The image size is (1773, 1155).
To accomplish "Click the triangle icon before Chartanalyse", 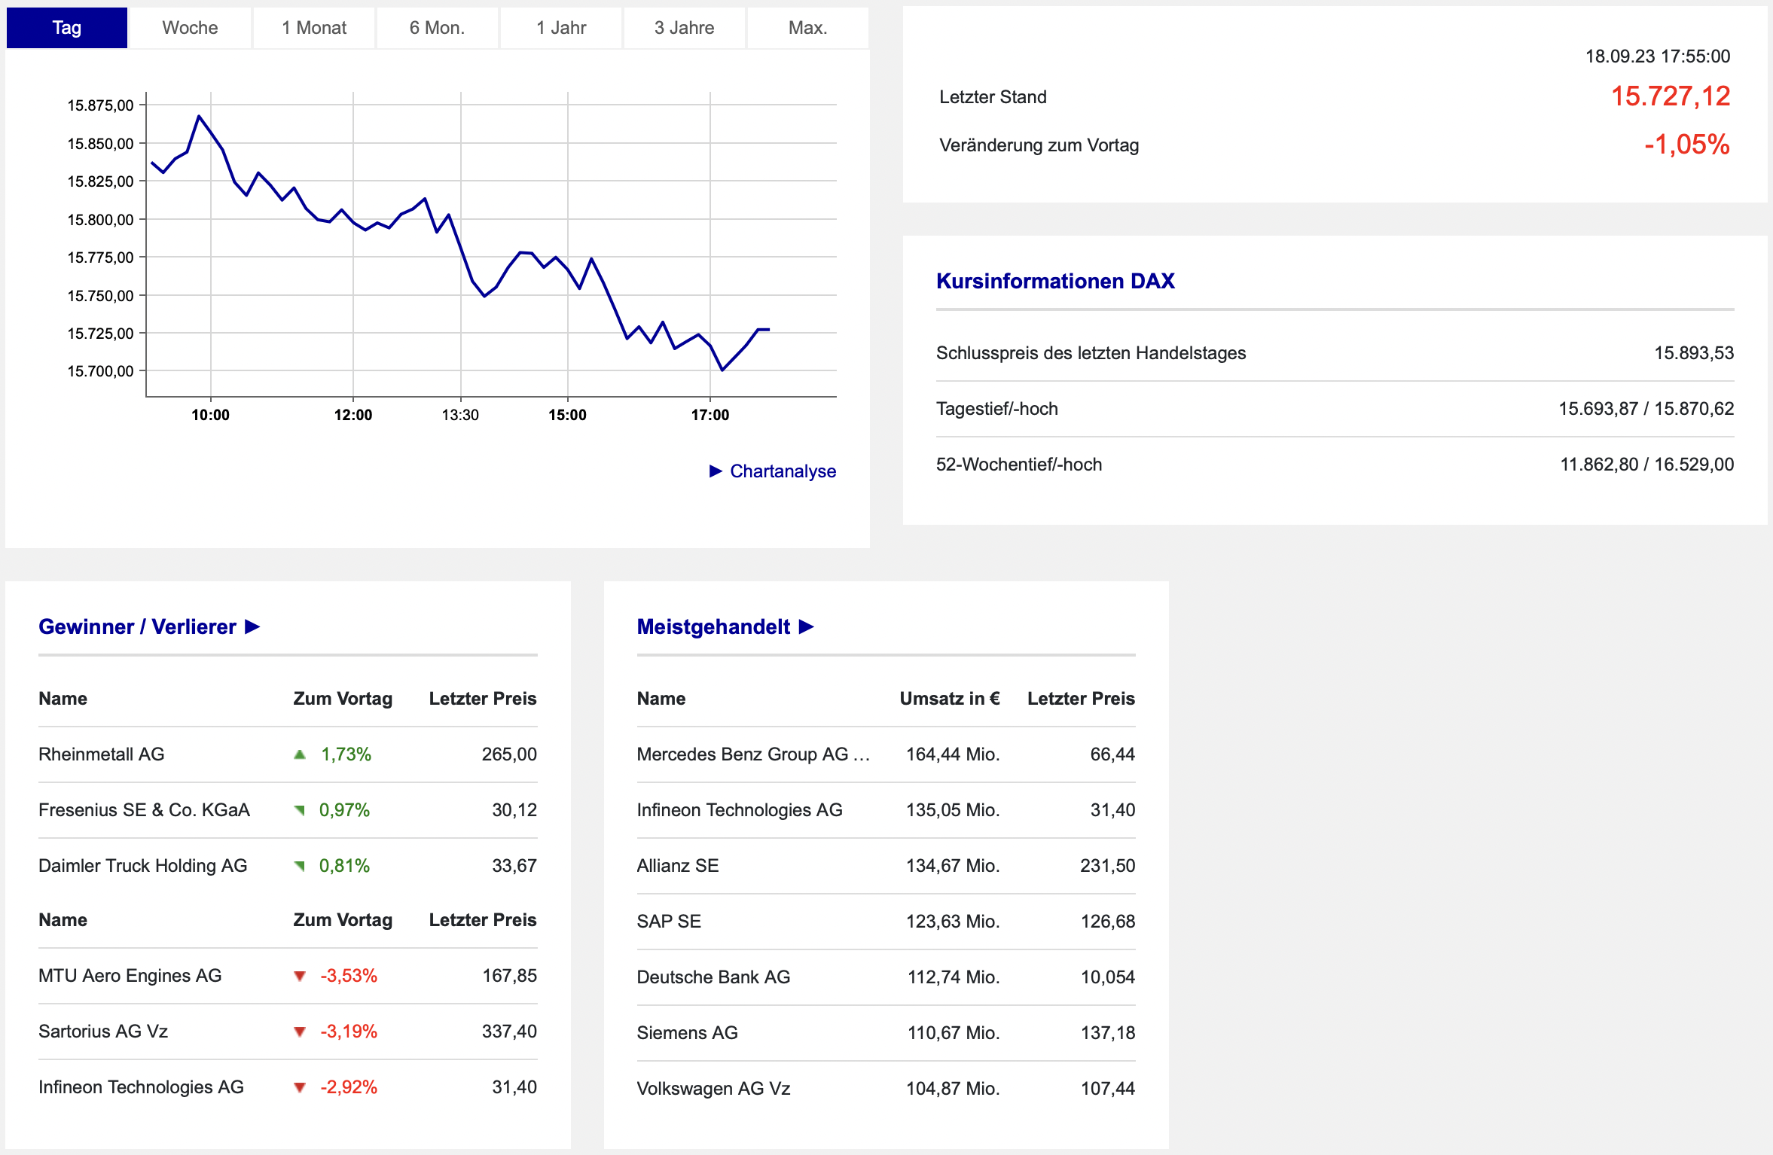I will pyautogui.click(x=716, y=471).
